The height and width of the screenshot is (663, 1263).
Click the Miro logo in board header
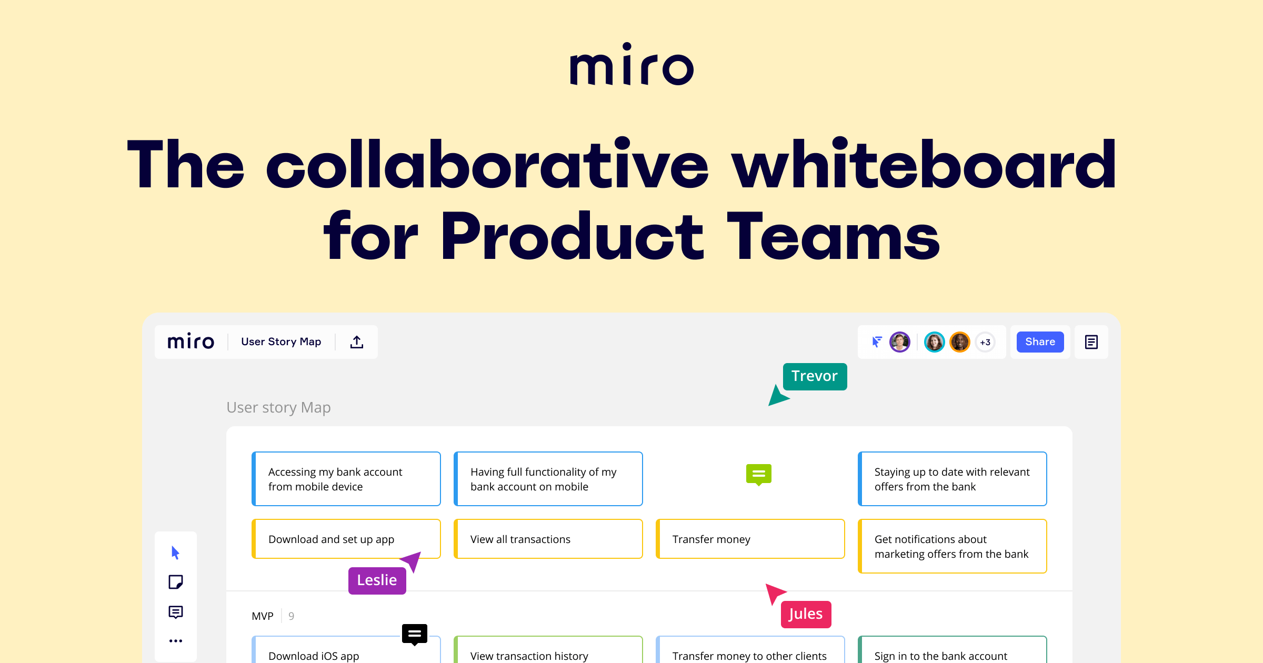191,342
